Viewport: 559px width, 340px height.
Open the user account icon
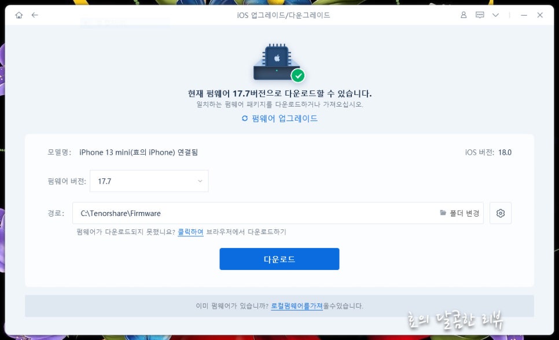[464, 15]
